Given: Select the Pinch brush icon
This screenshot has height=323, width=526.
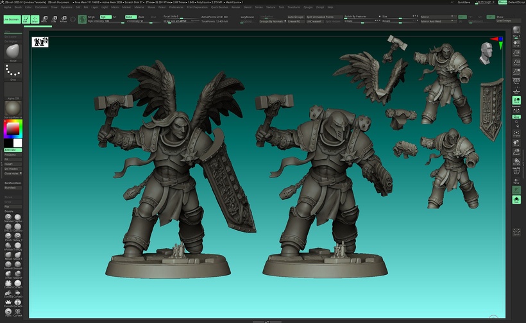Looking at the screenshot, I should (8, 236).
